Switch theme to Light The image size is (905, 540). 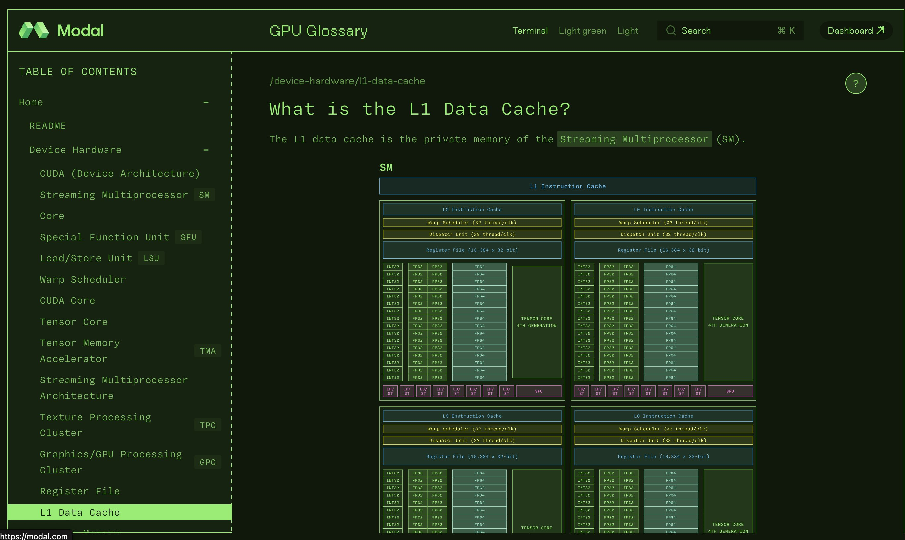(x=627, y=30)
